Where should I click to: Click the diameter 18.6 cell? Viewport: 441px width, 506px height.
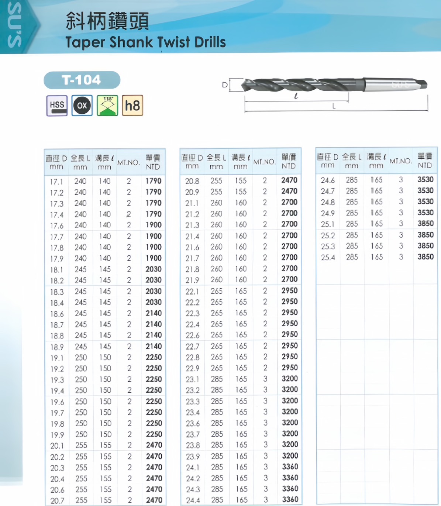tap(57, 314)
